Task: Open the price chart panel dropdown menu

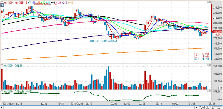Action: [x=208, y=2]
